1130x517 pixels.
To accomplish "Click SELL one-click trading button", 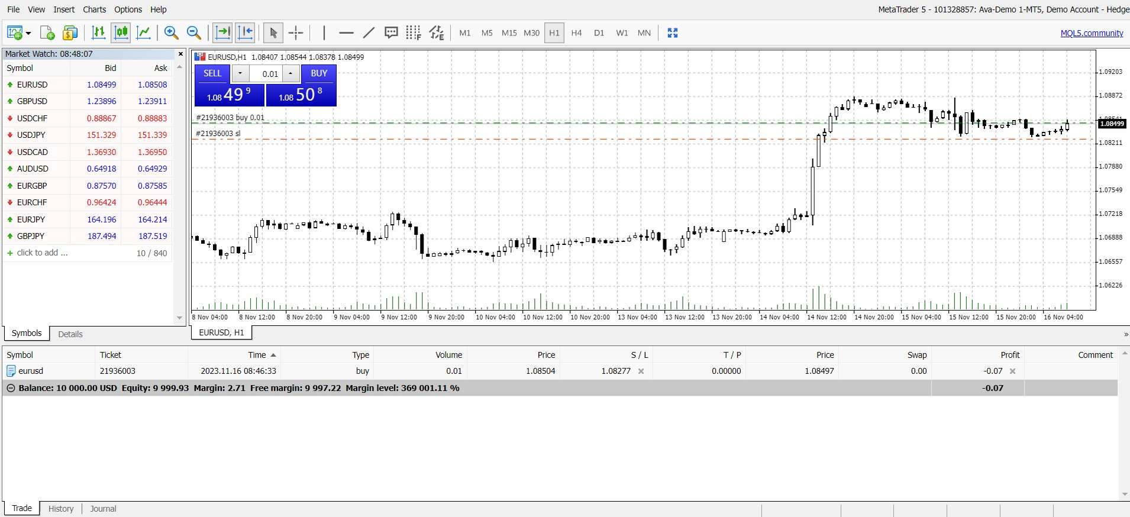I will (x=212, y=73).
